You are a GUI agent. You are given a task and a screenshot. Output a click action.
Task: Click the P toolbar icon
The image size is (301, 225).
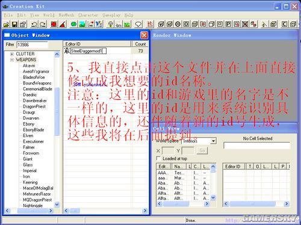[x=228, y=24]
